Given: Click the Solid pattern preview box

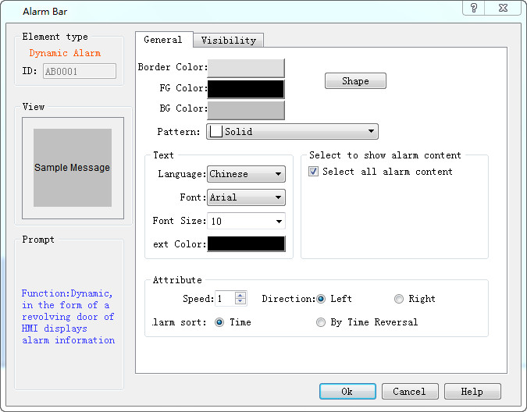Looking at the screenshot, I should point(215,131).
